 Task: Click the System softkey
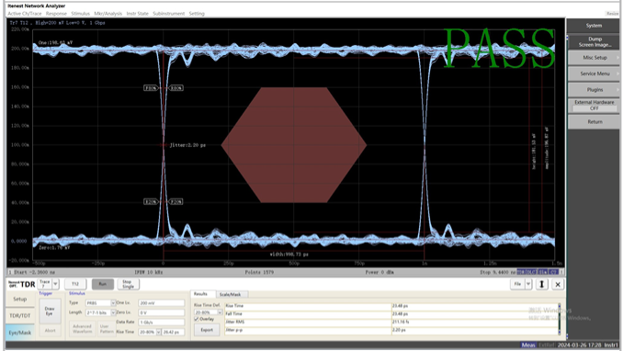(x=594, y=26)
